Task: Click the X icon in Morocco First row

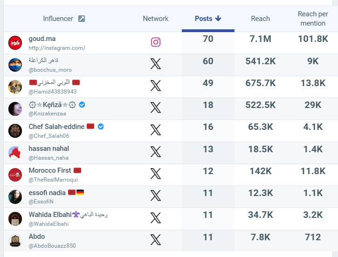Action: point(156,174)
